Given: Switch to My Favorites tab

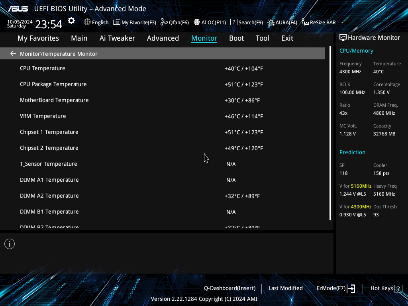Looking at the screenshot, I should [x=38, y=38].
